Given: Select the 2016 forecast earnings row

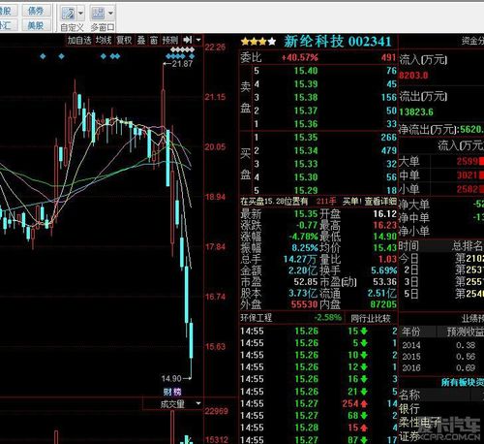Looking at the screenshot, I should pyautogui.click(x=441, y=367).
